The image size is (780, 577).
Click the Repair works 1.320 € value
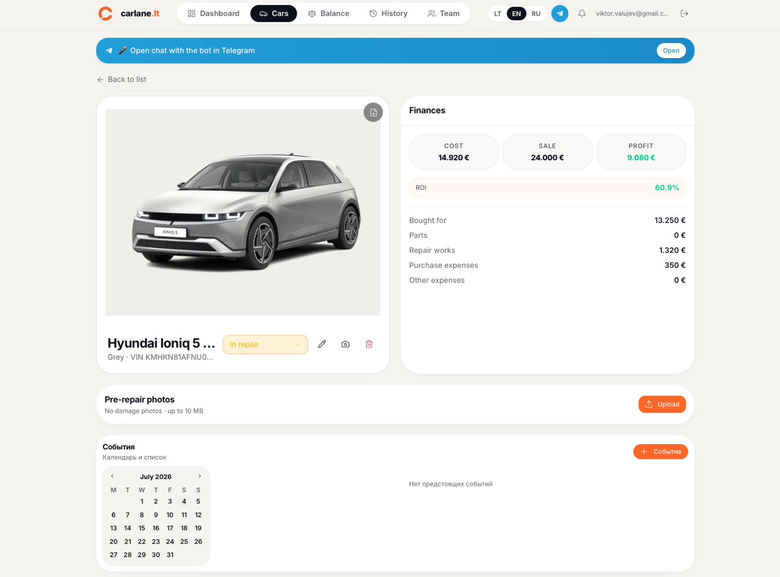pyautogui.click(x=672, y=250)
